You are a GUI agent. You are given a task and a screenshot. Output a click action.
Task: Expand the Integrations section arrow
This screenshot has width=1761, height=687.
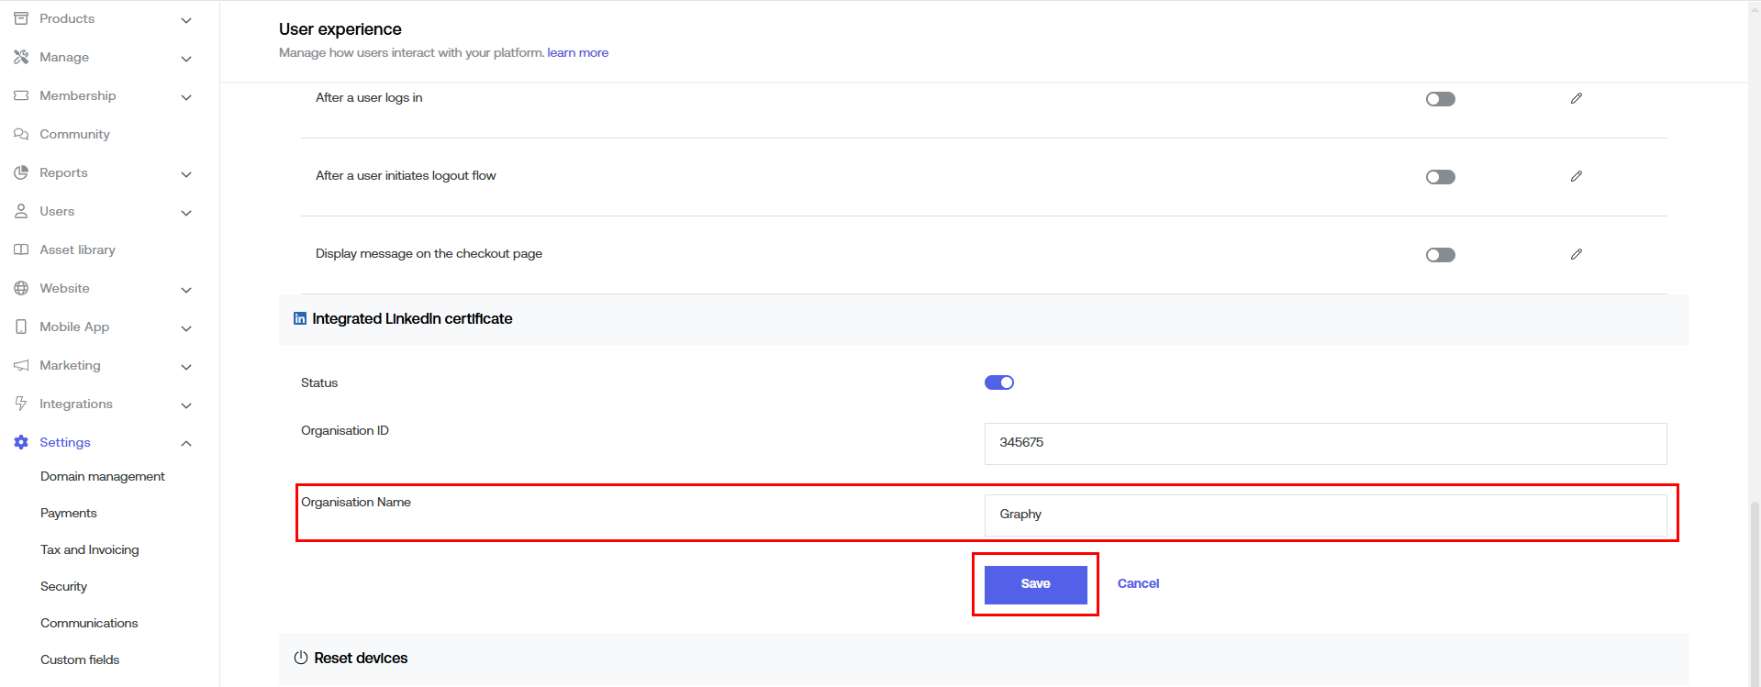coord(186,405)
